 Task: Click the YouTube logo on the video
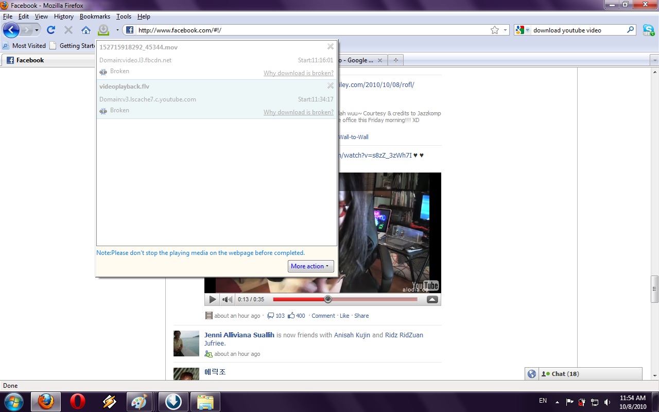click(425, 285)
